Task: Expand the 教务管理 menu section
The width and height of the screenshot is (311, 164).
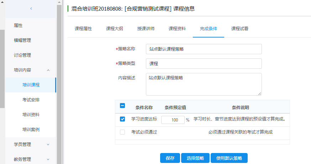Action: click(x=48, y=159)
